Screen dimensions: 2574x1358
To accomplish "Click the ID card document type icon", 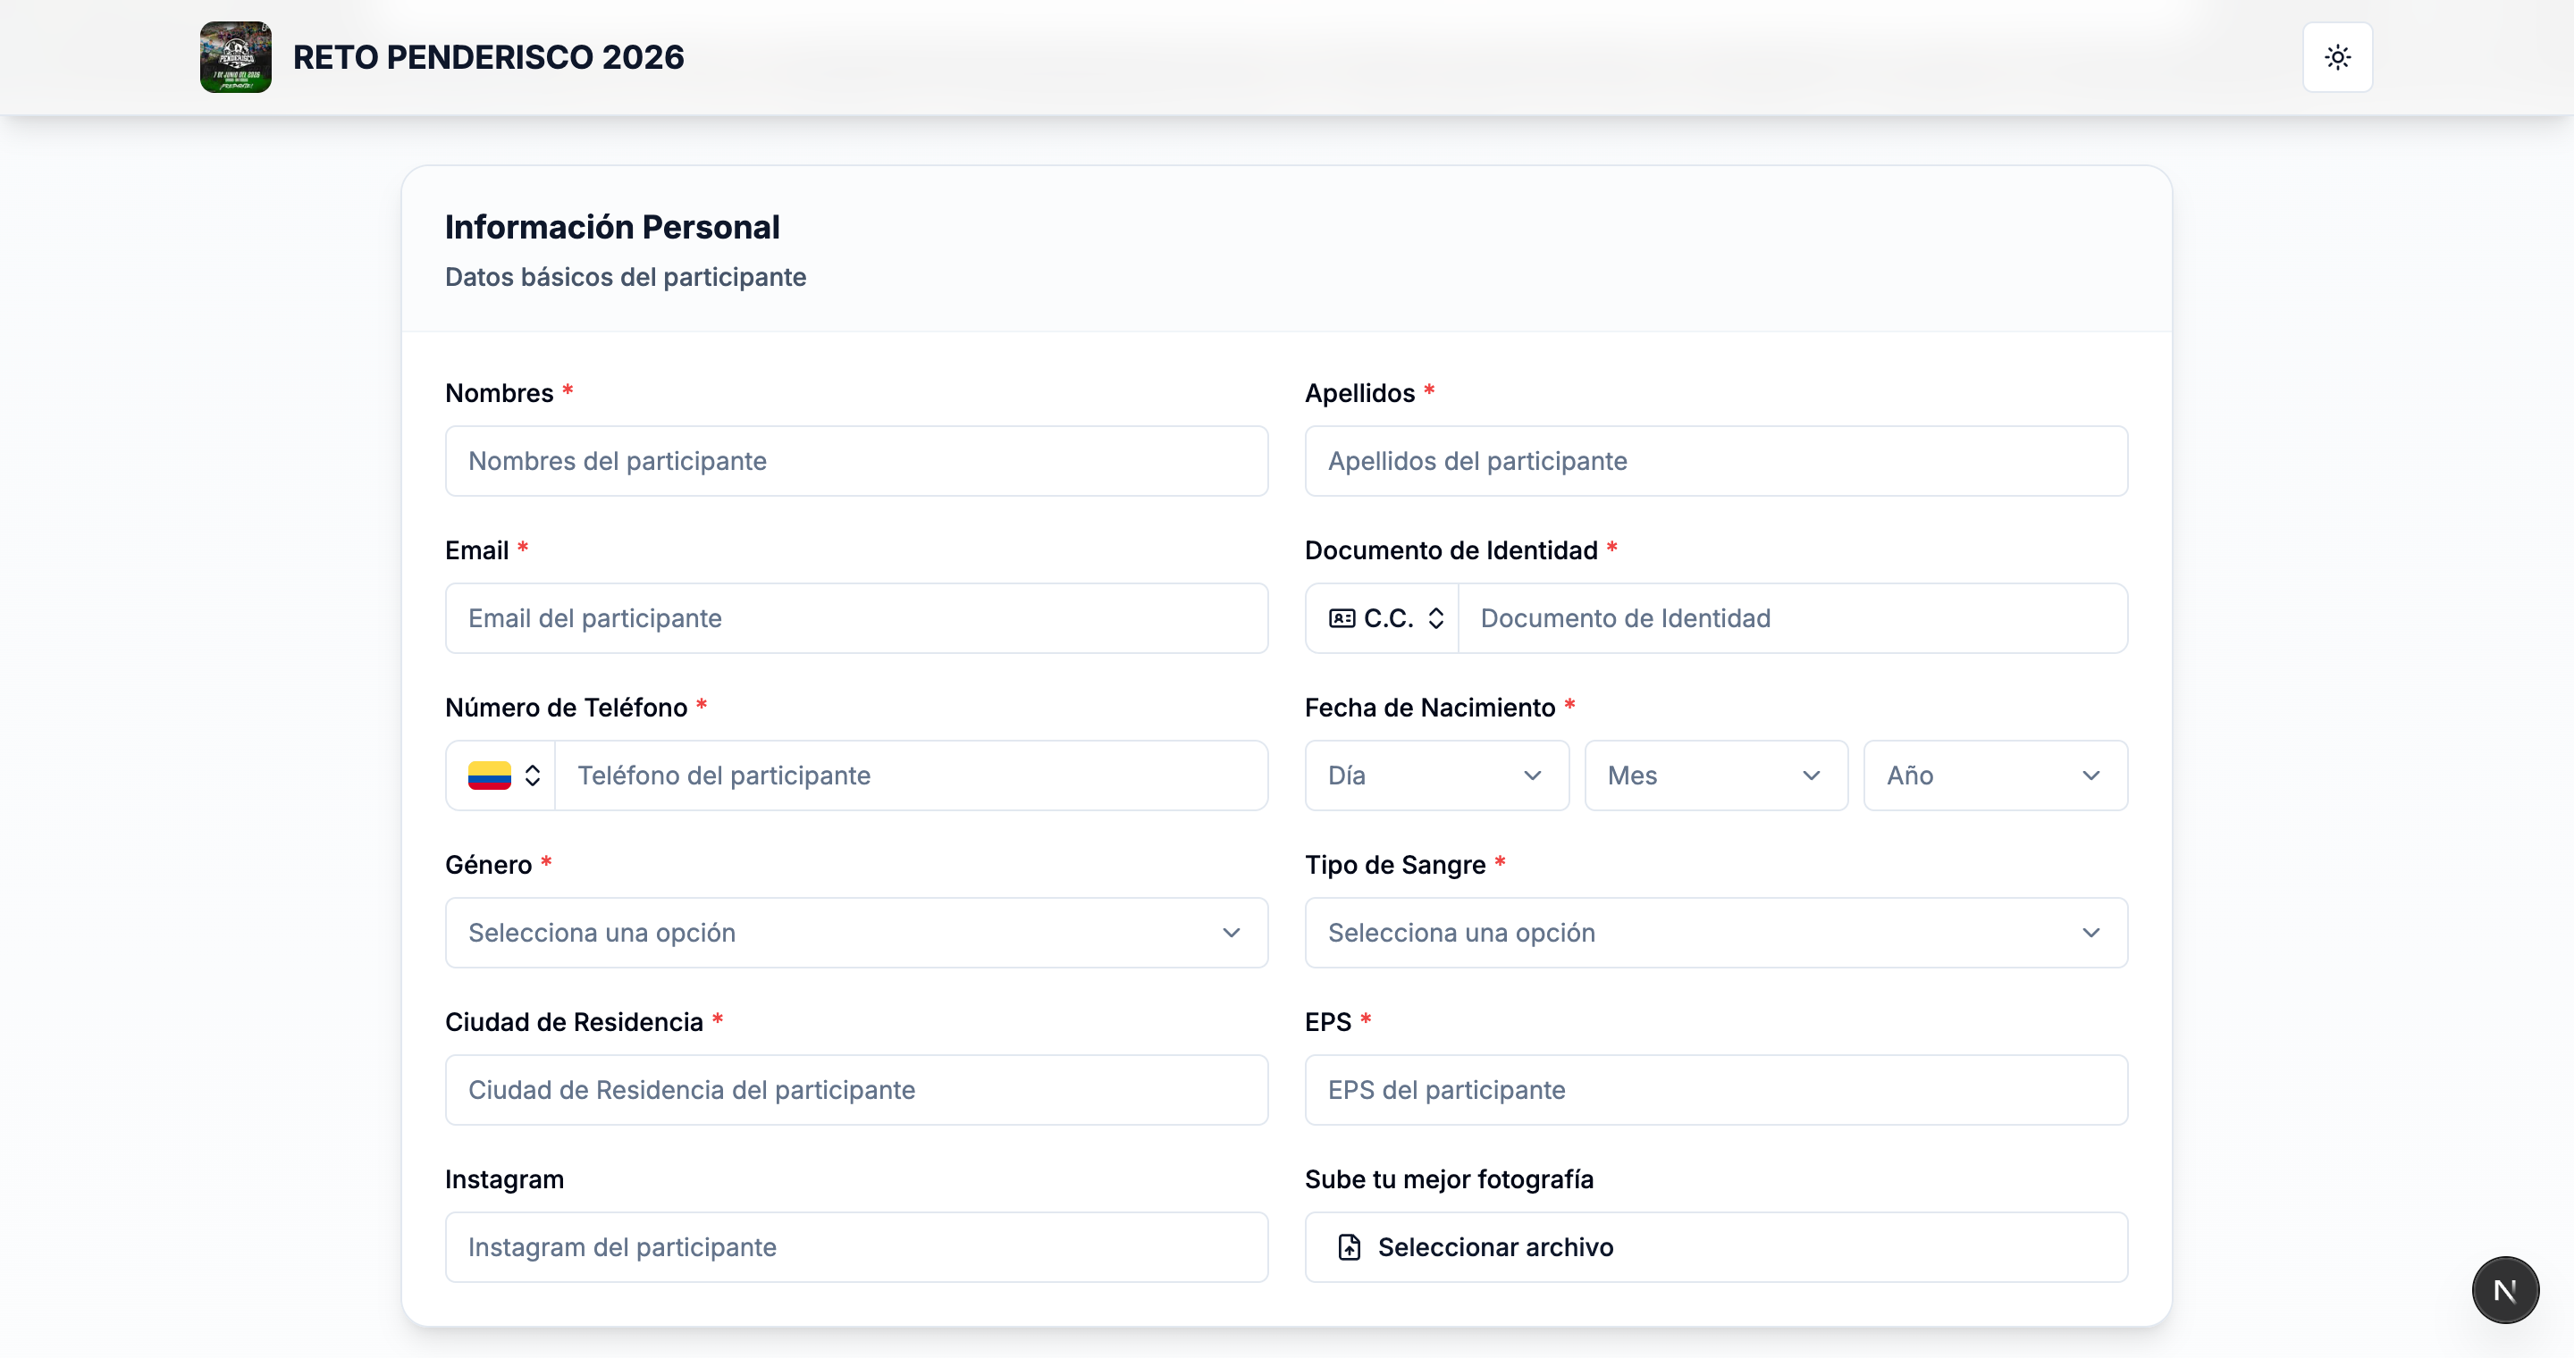I will 1342,618.
